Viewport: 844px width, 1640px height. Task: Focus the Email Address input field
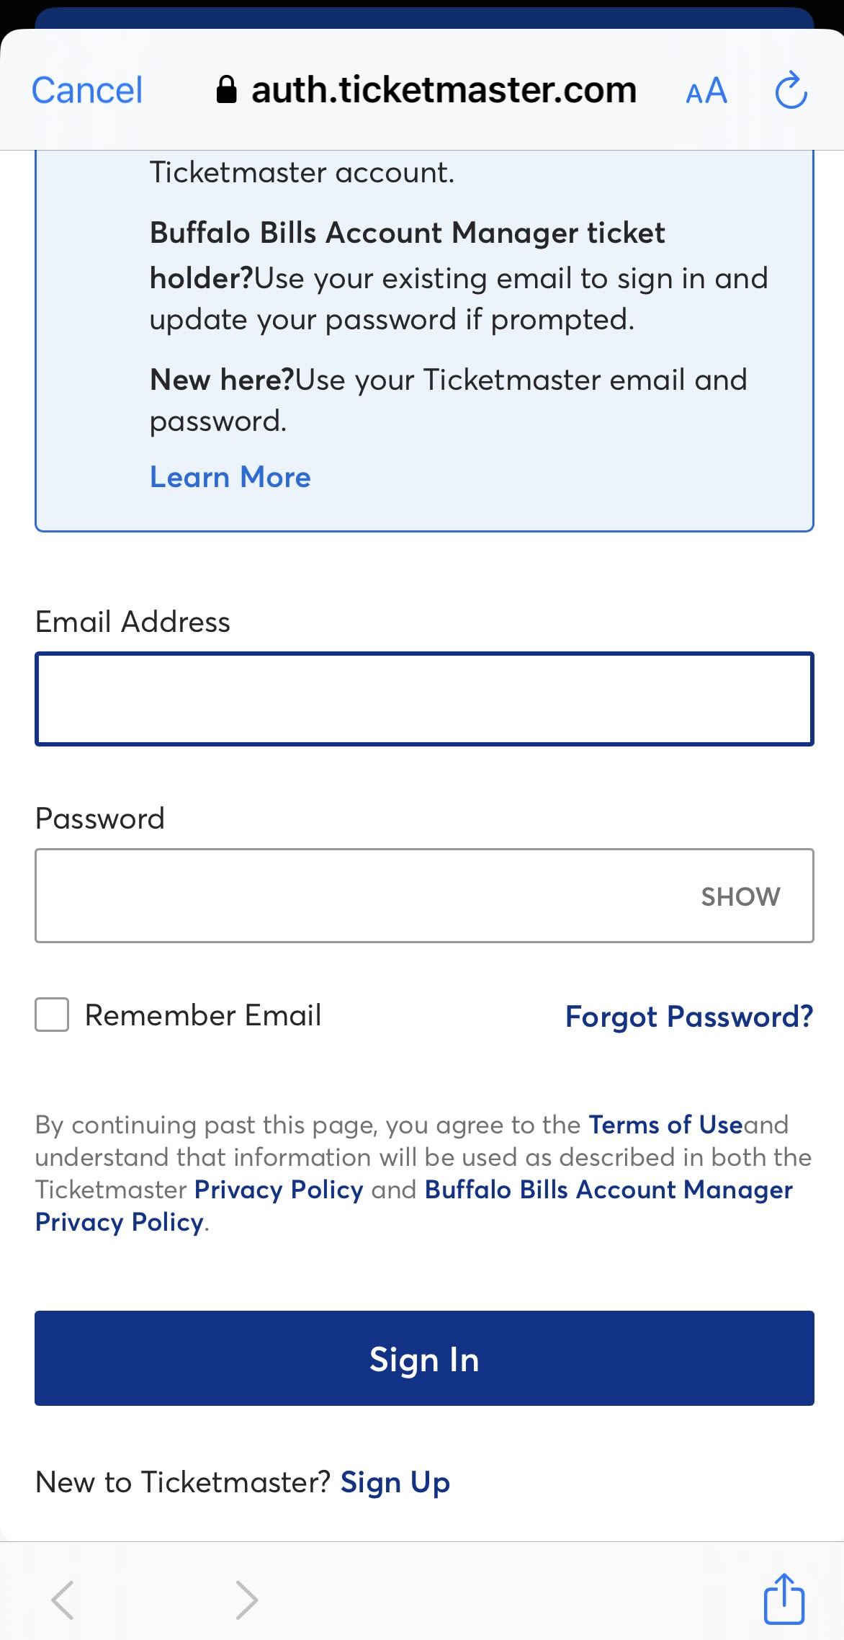(x=424, y=698)
